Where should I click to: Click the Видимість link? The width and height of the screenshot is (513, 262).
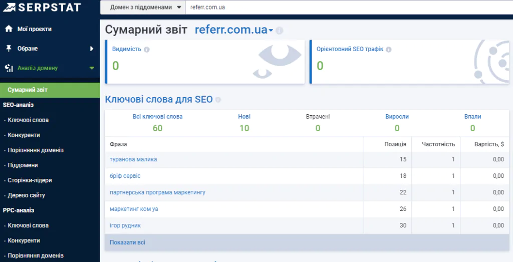tap(127, 49)
